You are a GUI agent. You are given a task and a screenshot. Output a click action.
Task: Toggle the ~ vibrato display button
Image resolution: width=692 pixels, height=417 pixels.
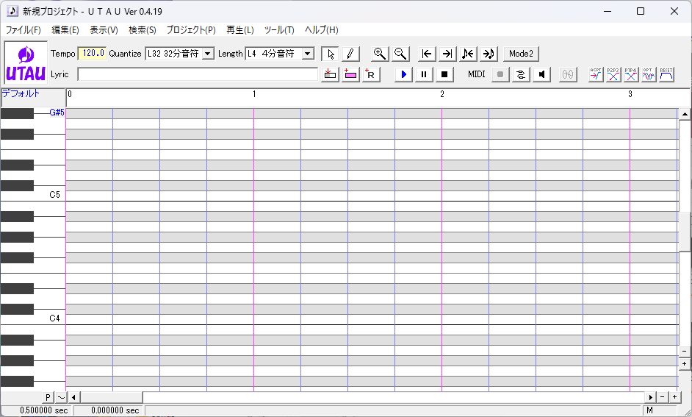tap(61, 397)
